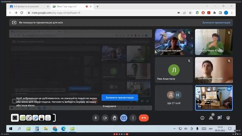Select Шегинський Андрій video tile

214,70
